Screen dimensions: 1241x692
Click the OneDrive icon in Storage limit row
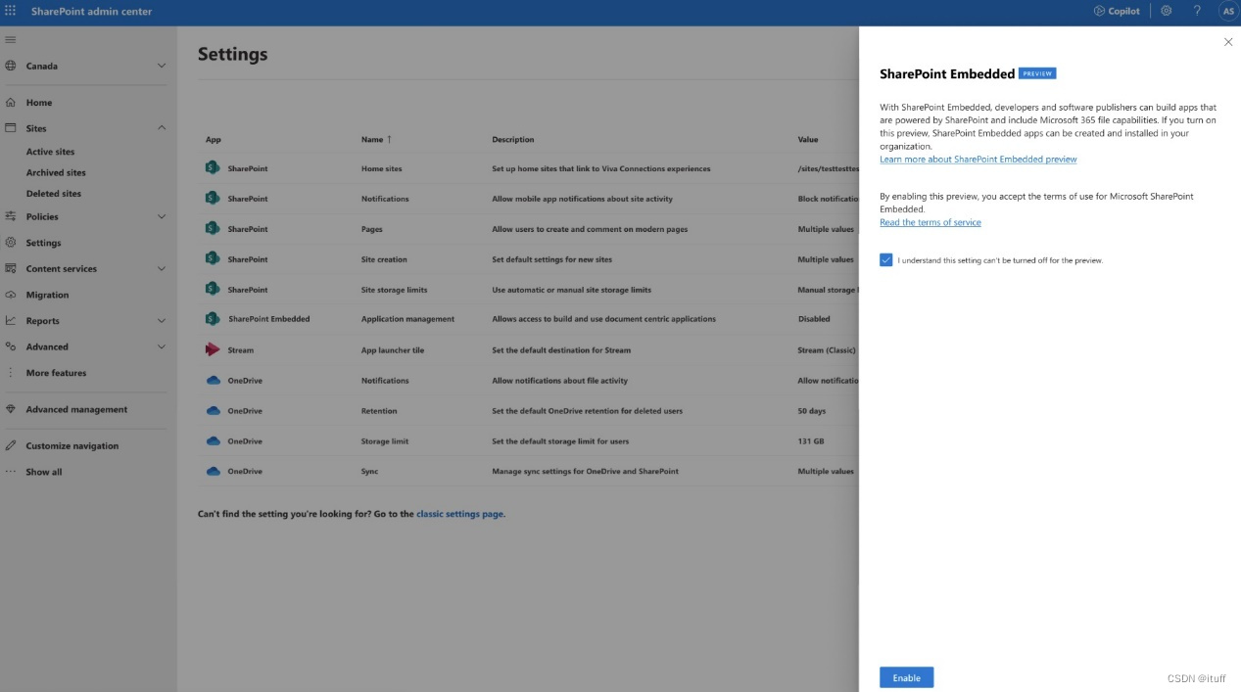(213, 441)
